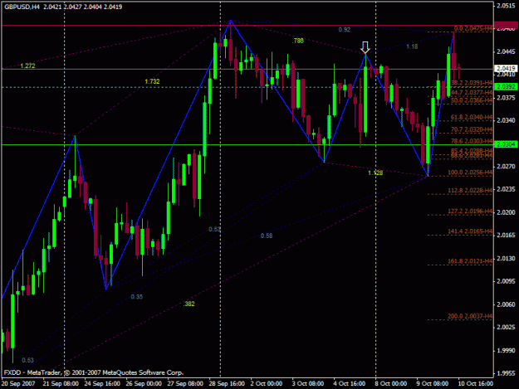Image resolution: width=519 pixels, height=389 pixels.
Task: Click the 78.6 2.0303-H4 Fibonacci label
Action: click(x=472, y=141)
